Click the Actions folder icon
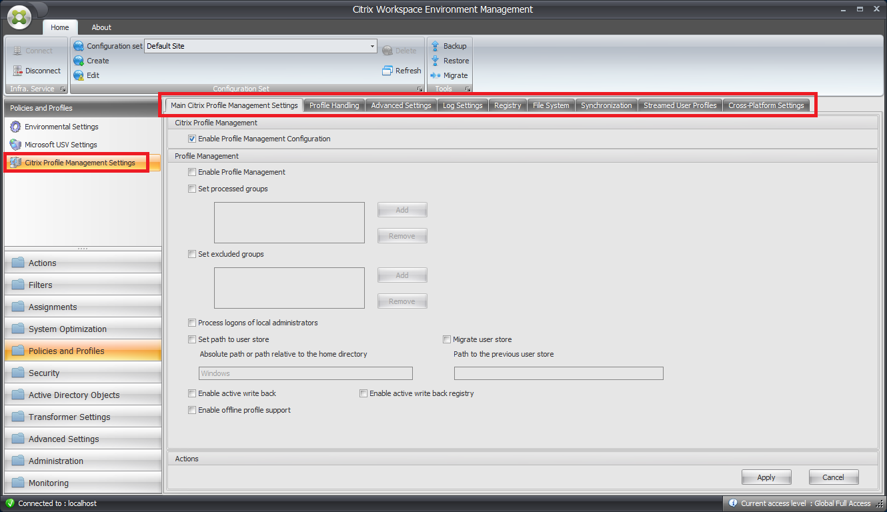 (x=18, y=263)
